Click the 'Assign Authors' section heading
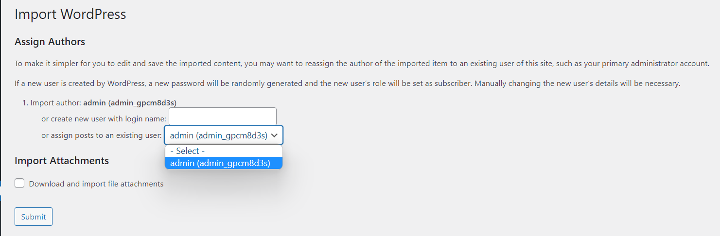 click(50, 42)
